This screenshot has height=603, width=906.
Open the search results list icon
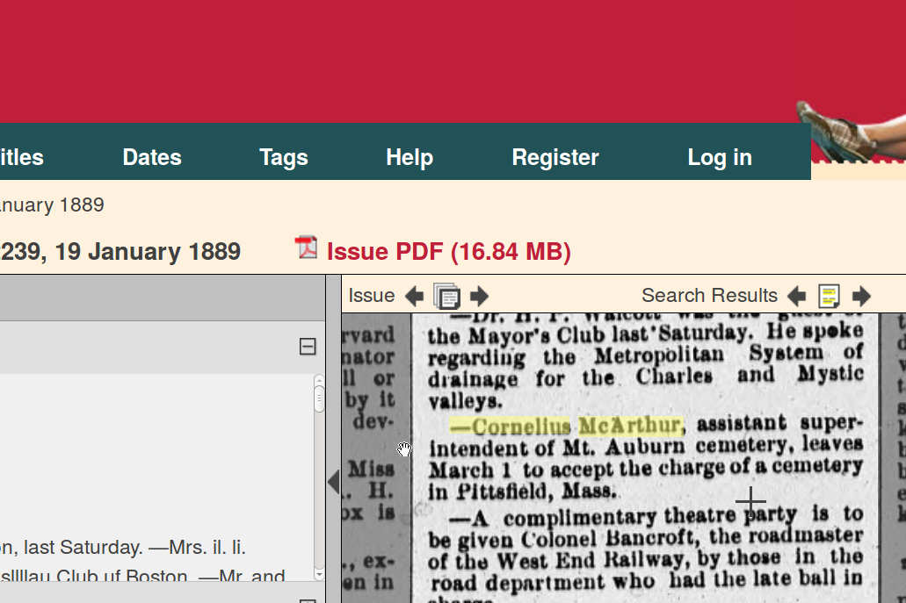click(x=829, y=296)
